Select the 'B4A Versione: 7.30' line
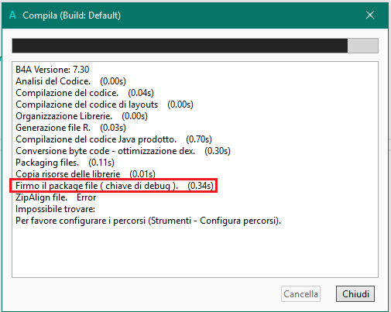The width and height of the screenshot is (391, 312). click(53, 70)
